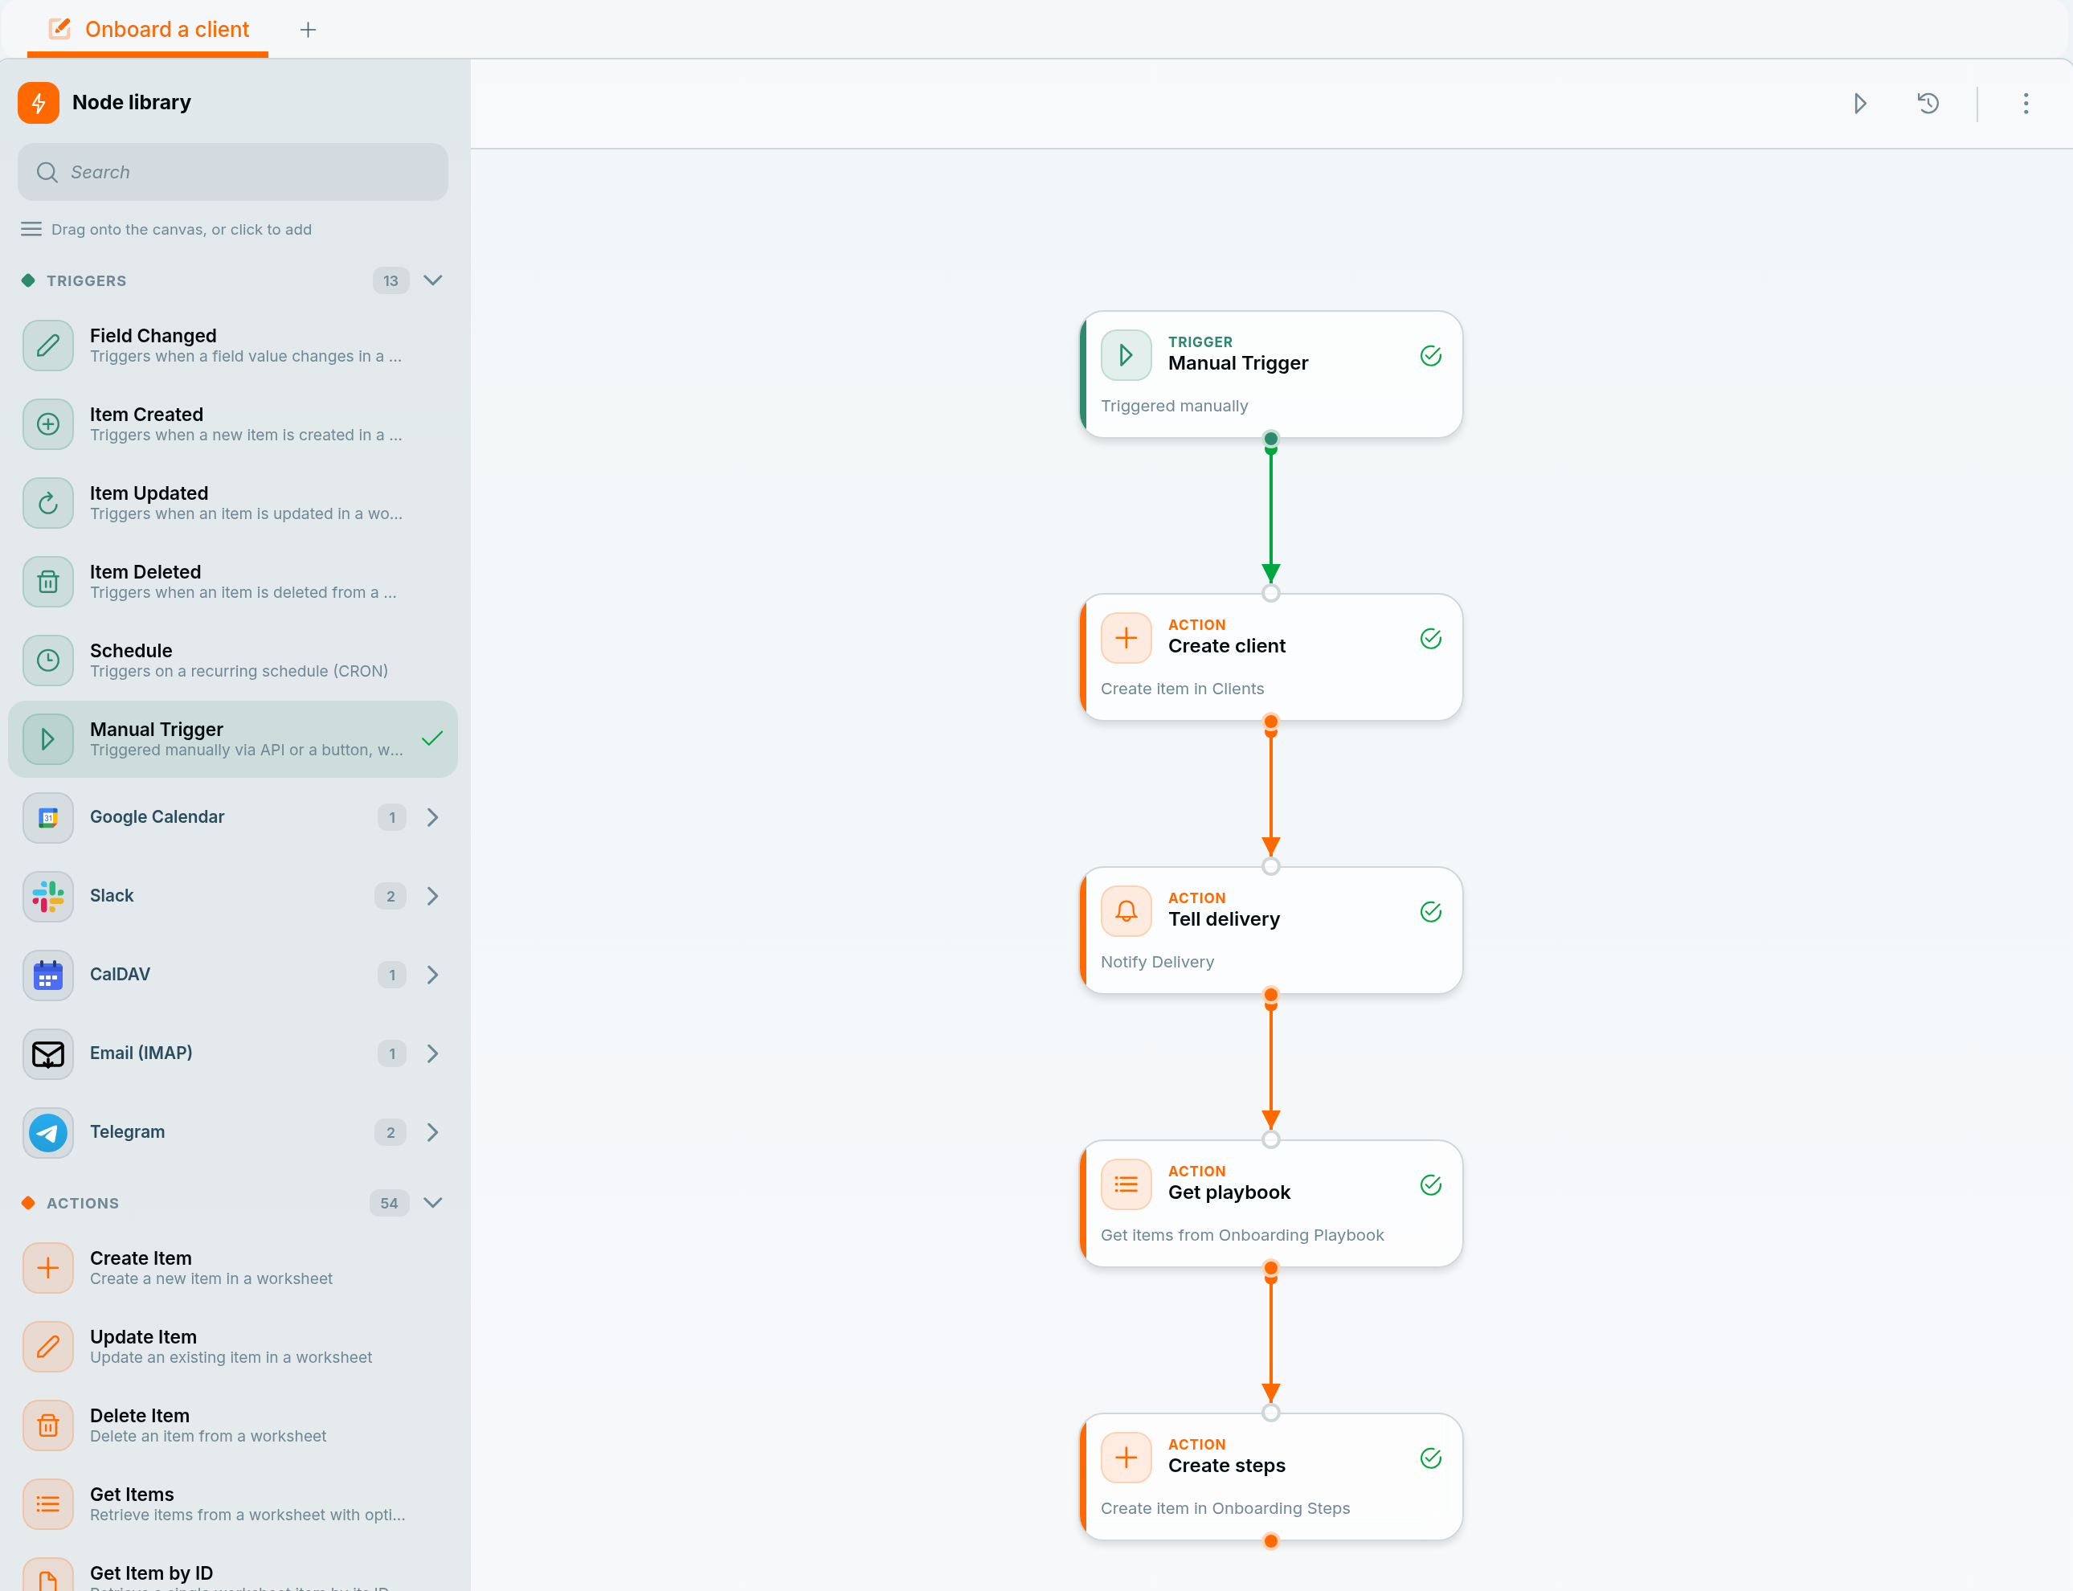Viewport: 2073px width, 1591px height.
Task: Add the Item Deleted trigger
Action: click(x=233, y=582)
